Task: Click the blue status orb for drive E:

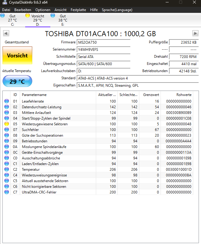Action: 53,16
